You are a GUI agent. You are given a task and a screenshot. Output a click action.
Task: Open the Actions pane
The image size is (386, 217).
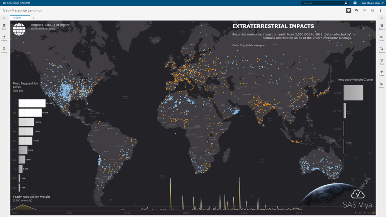tap(382, 50)
